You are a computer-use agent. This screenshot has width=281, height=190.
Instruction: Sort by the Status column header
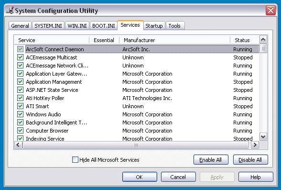click(245, 40)
